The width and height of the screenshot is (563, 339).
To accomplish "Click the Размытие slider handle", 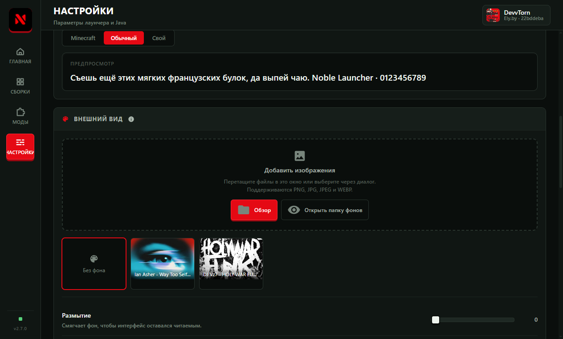I will point(436,320).
